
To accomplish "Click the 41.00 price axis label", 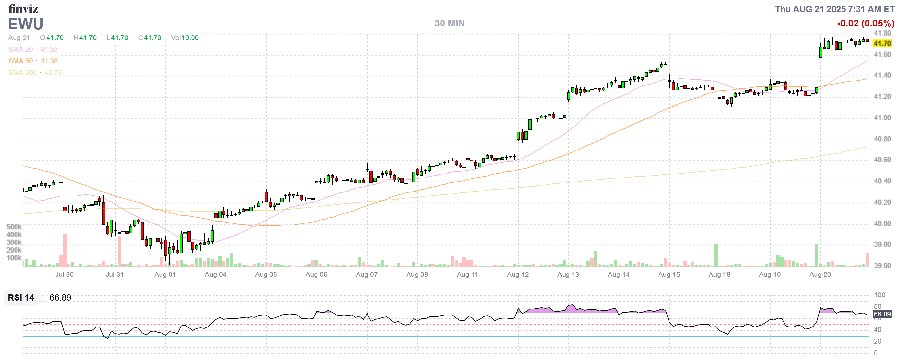I will [x=882, y=118].
